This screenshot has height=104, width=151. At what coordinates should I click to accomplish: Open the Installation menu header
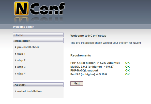pos(38,40)
